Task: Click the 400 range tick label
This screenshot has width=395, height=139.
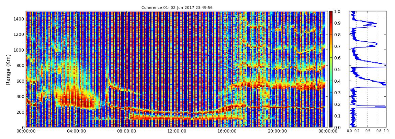Action: click(20, 97)
